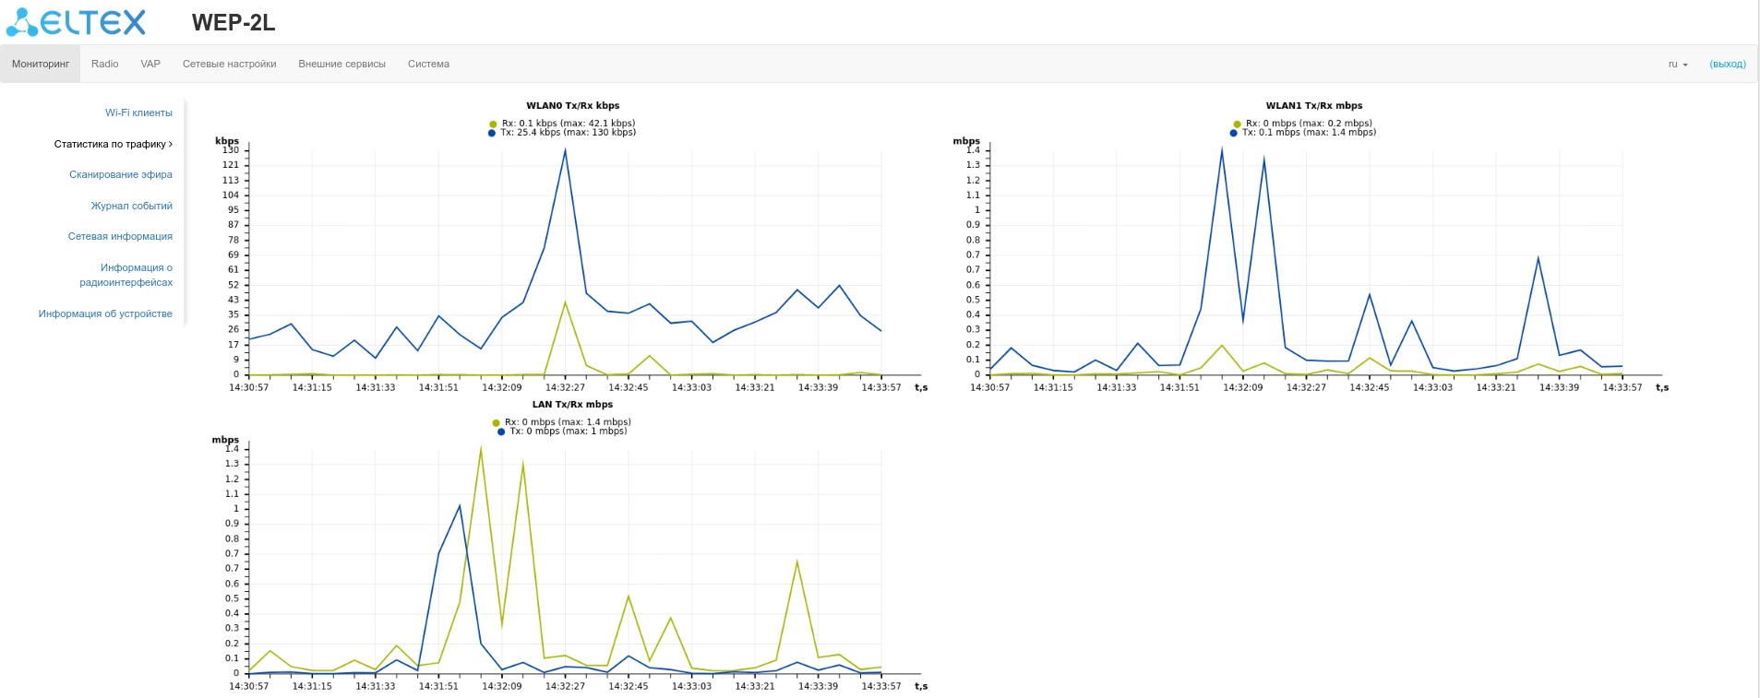Image resolution: width=1760 pixels, height=698 pixels.
Task: Open Сканирование эфира in sidebar
Action: pos(121,174)
